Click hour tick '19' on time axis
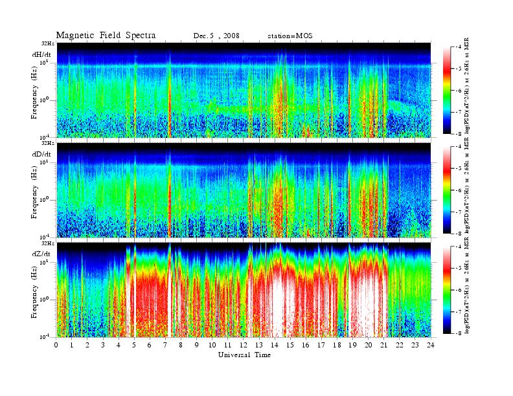The height and width of the screenshot is (396, 513). (x=352, y=345)
